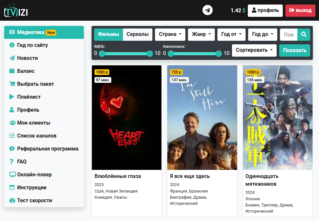
Task: Click the 155 мин. duration badge
Action: (x=255, y=80)
